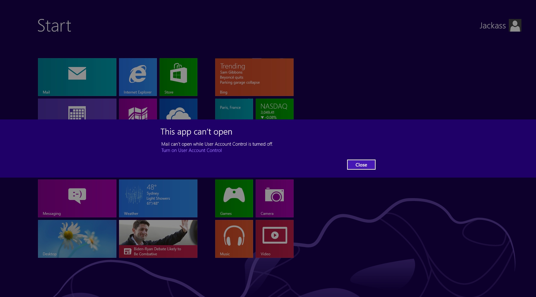Click the 'Light Showers' weather text
Image resolution: width=536 pixels, height=297 pixels.
[158, 198]
